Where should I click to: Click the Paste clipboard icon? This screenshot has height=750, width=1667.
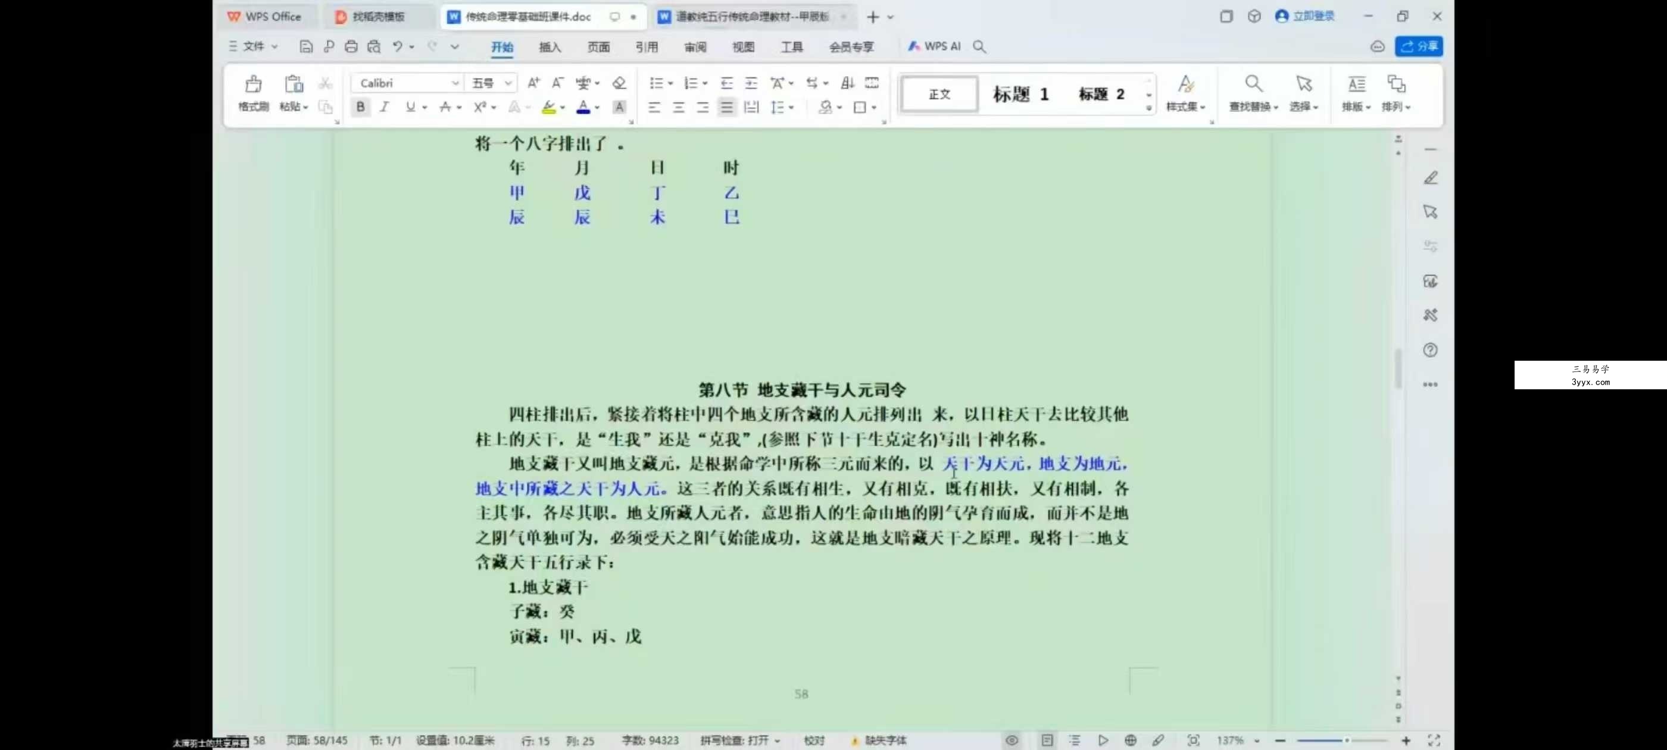(x=294, y=84)
